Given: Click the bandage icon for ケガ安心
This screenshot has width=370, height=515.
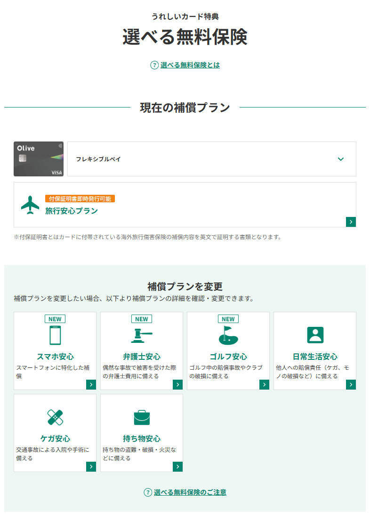Looking at the screenshot, I should click(x=55, y=417).
